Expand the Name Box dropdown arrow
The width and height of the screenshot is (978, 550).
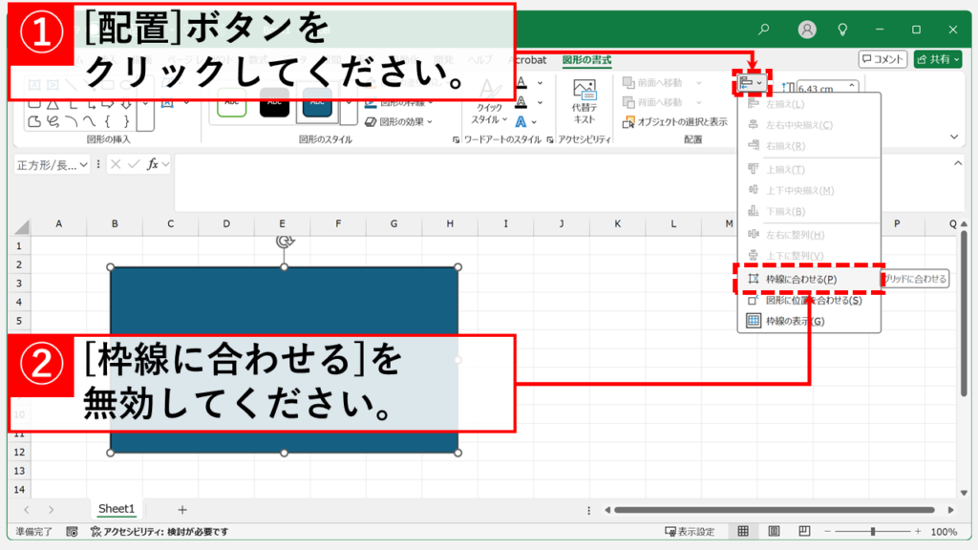83,164
